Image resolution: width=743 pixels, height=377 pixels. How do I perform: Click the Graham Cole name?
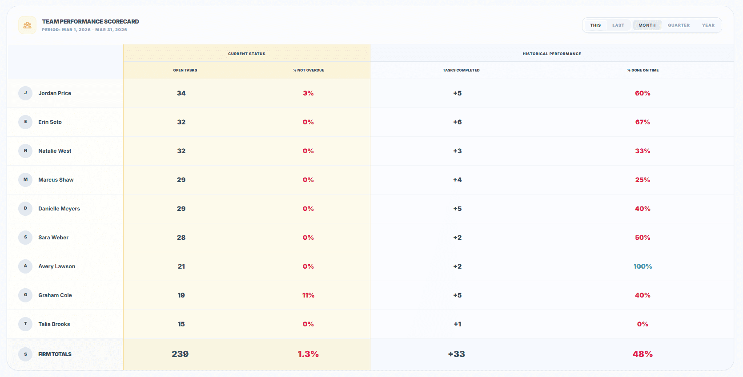(55, 295)
